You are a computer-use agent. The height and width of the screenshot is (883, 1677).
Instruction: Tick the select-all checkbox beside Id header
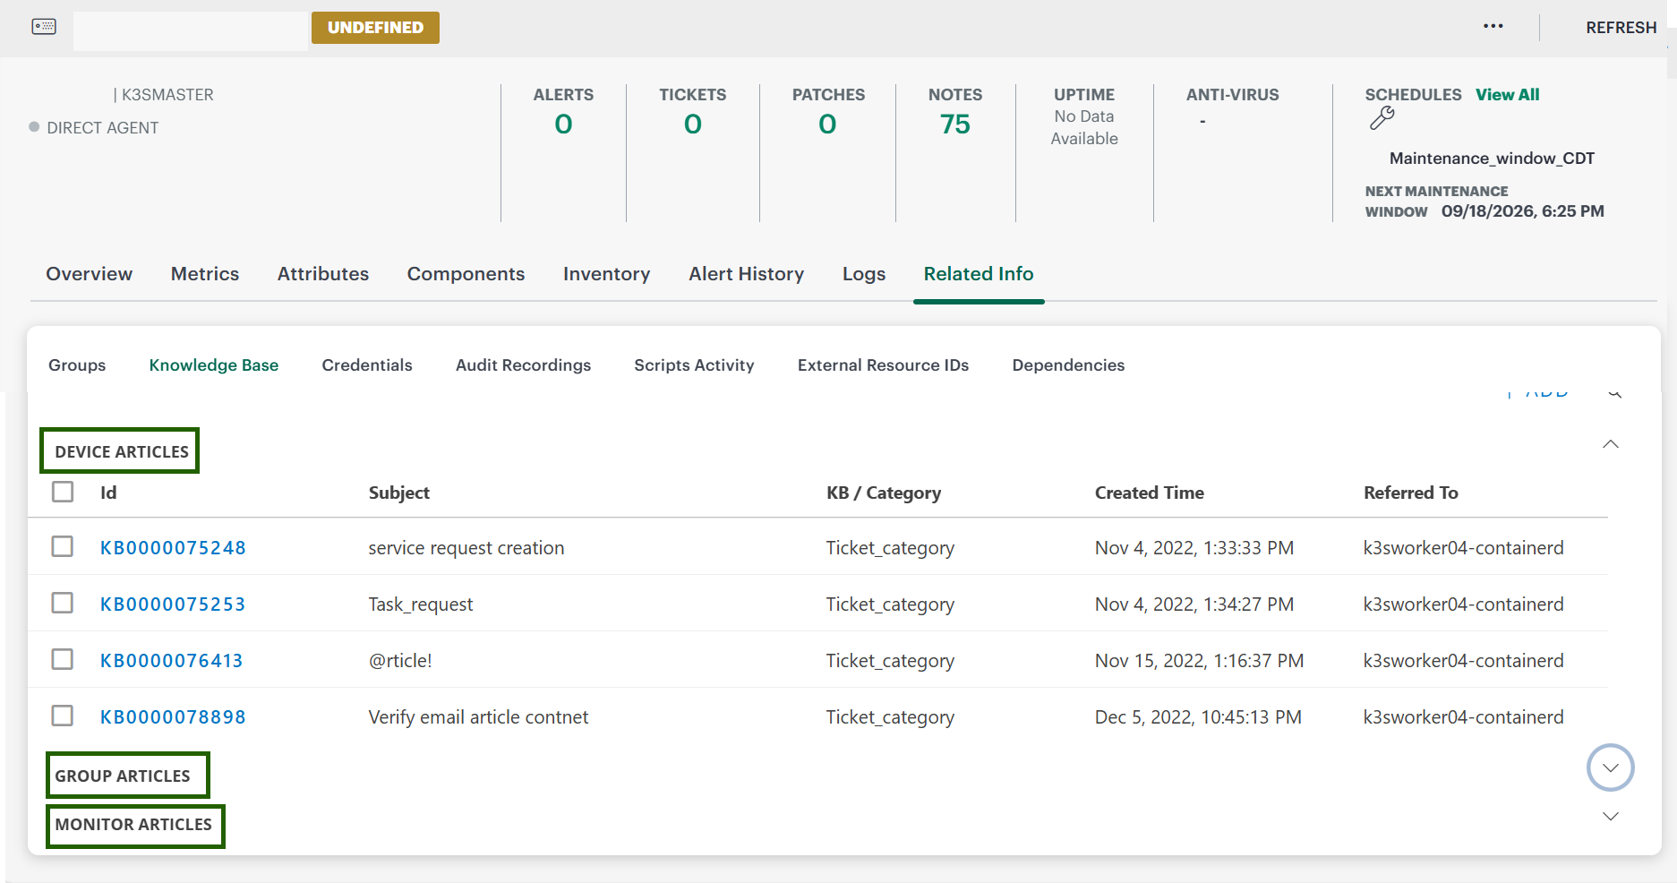point(63,492)
